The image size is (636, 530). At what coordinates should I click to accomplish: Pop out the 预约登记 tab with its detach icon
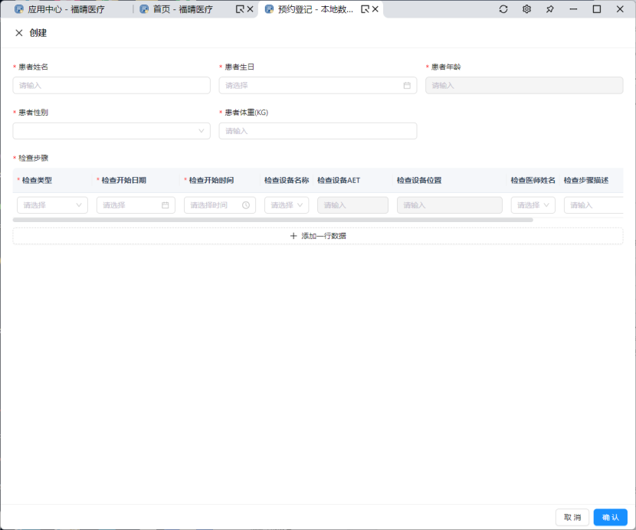[x=365, y=9]
